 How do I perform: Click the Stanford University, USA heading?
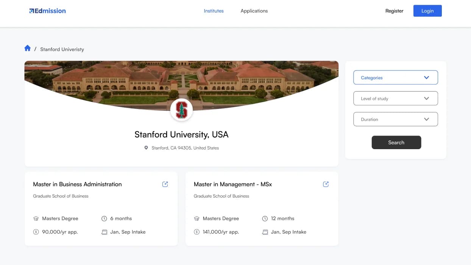(181, 134)
